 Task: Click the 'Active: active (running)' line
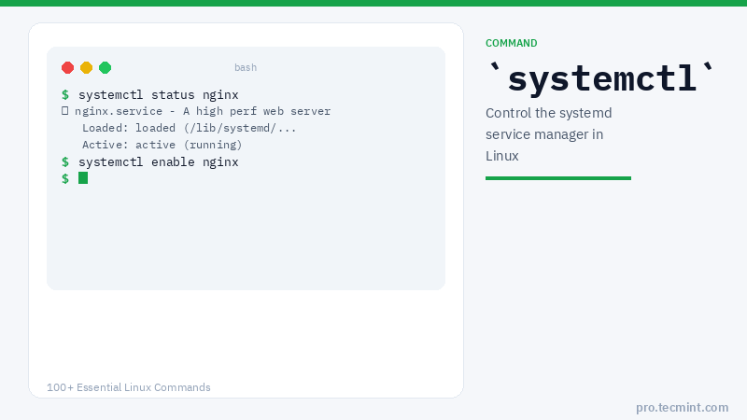[162, 145]
